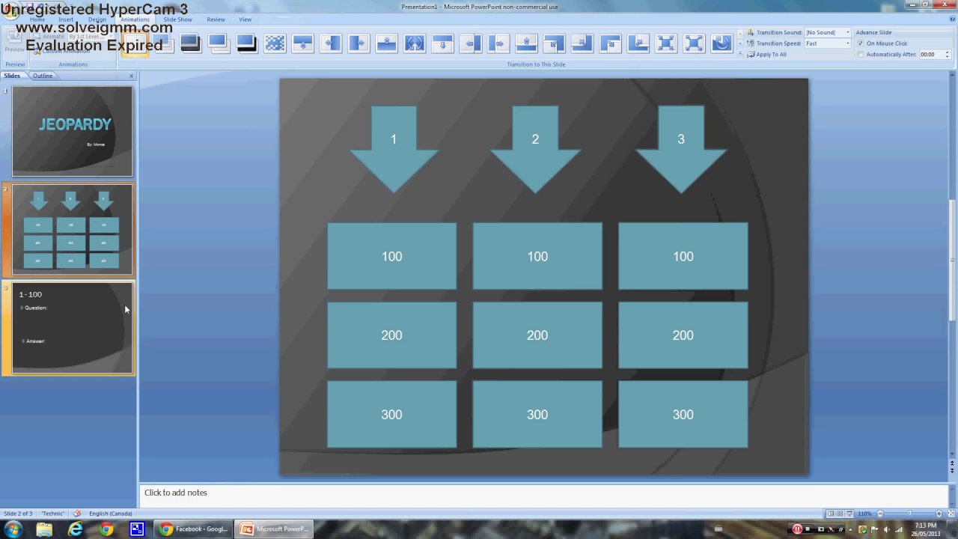Click the network signal tray icon
This screenshot has width=958, height=539.
899,529
